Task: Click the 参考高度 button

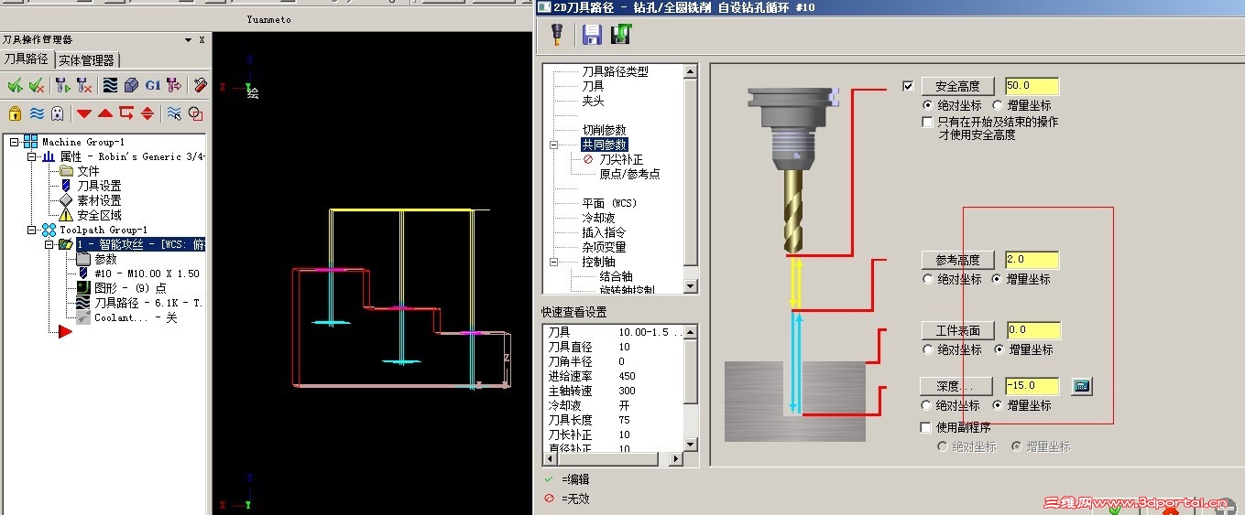Action: tap(957, 260)
